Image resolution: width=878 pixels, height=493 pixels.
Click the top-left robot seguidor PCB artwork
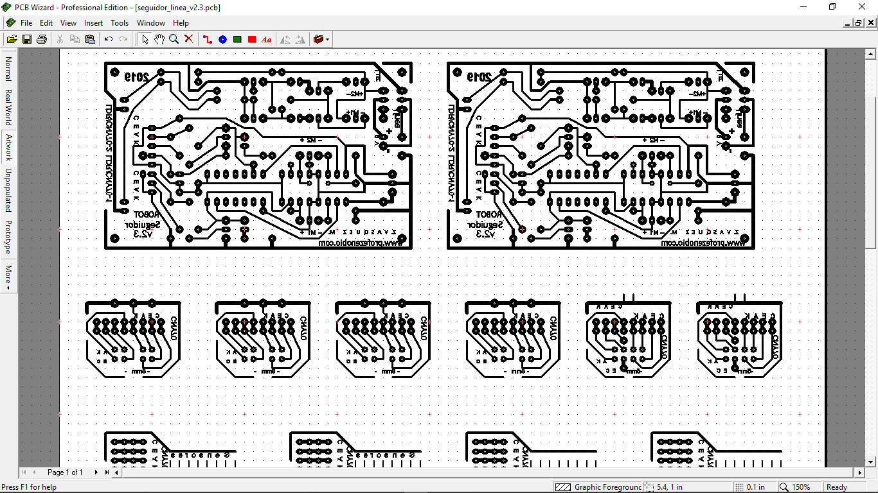pyautogui.click(x=258, y=155)
